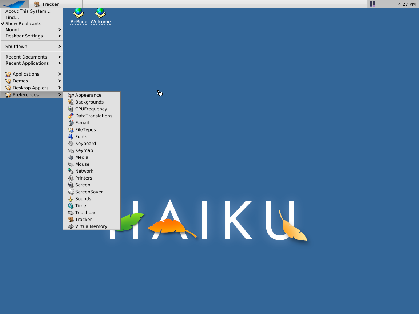Open the Printers preference icon
Image resolution: width=419 pixels, height=314 pixels.
click(x=71, y=178)
